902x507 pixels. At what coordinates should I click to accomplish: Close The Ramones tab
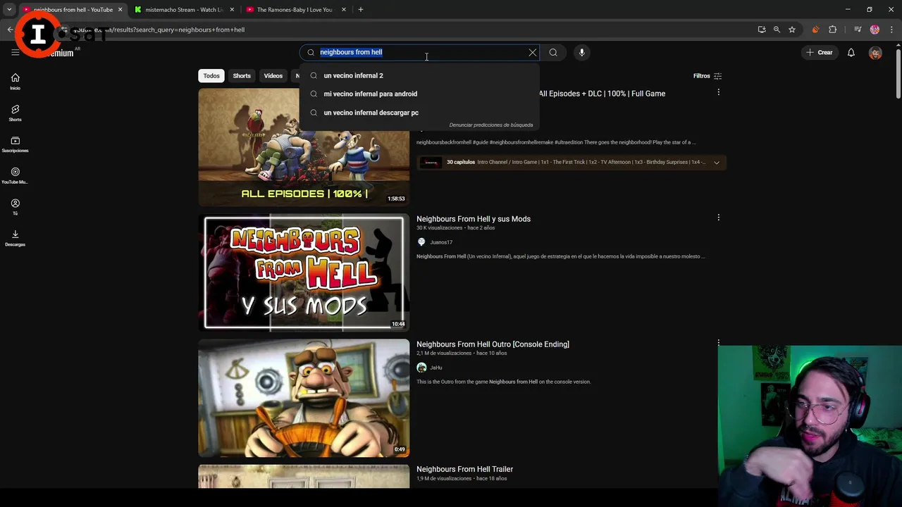pos(344,10)
